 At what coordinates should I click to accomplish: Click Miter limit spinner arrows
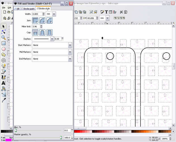pyautogui.click(x=41, y=26)
